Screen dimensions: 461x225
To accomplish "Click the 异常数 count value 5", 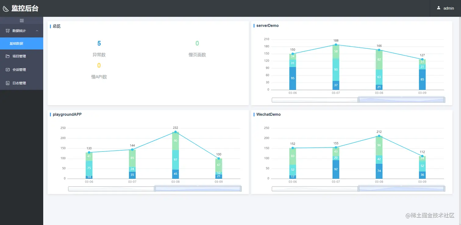I will (99, 43).
